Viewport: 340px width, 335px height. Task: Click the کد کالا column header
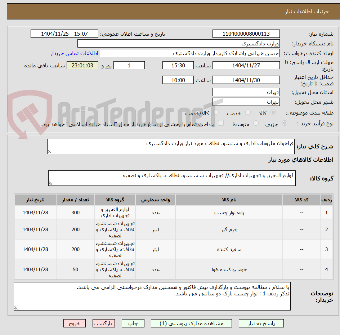[x=301, y=200]
